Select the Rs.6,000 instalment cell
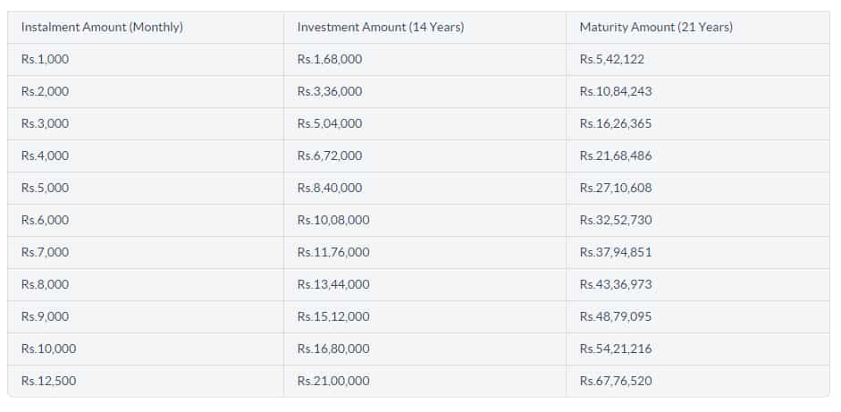The height and width of the screenshot is (412, 841). pyautogui.click(x=45, y=221)
